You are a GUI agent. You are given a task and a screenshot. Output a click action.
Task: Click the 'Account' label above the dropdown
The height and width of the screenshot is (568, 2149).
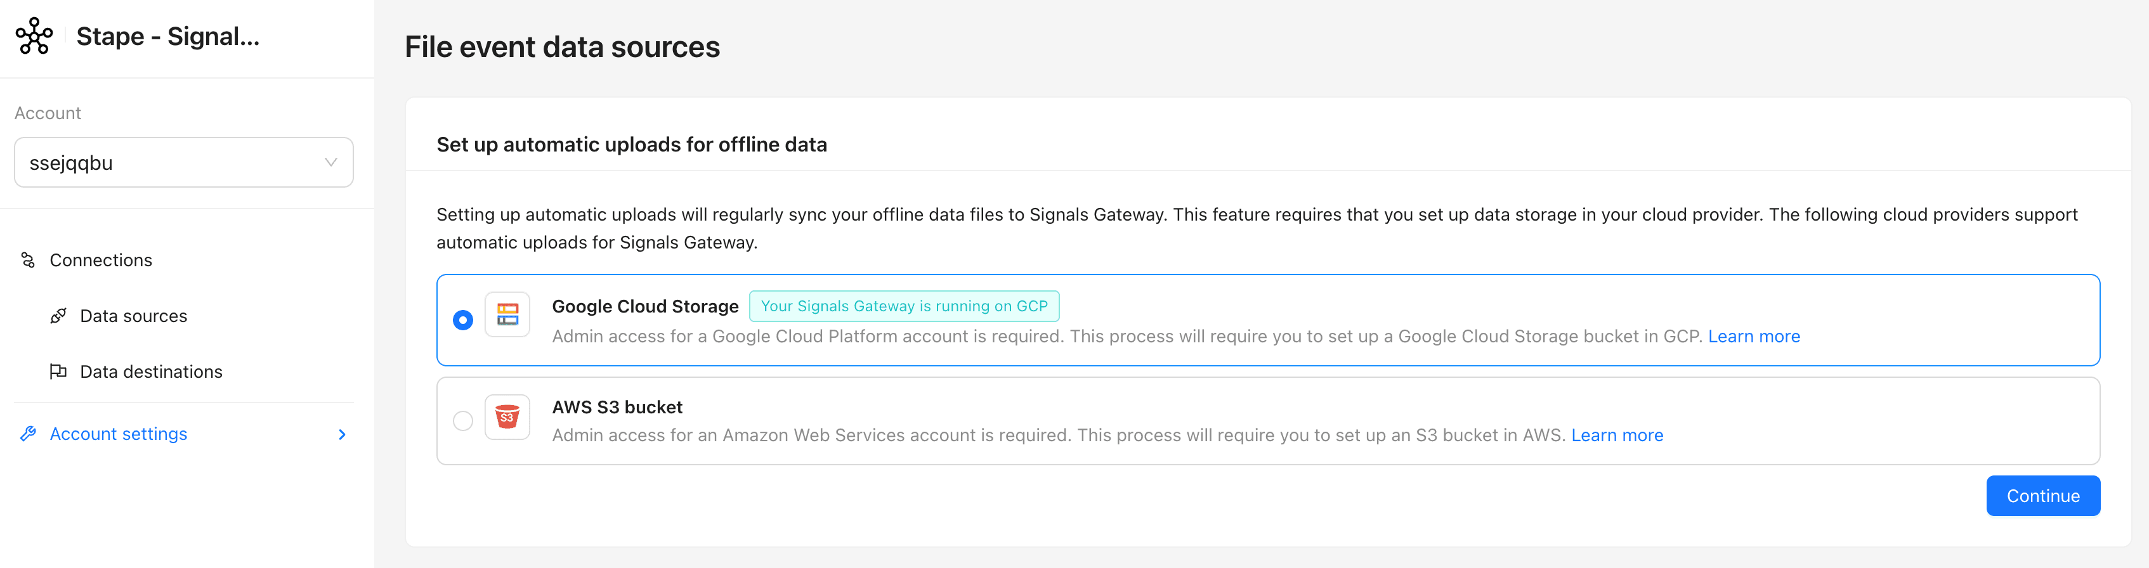48,113
